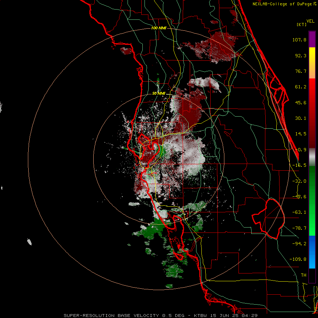
Task: Select the 45.6 scale value
Action: (x=301, y=102)
